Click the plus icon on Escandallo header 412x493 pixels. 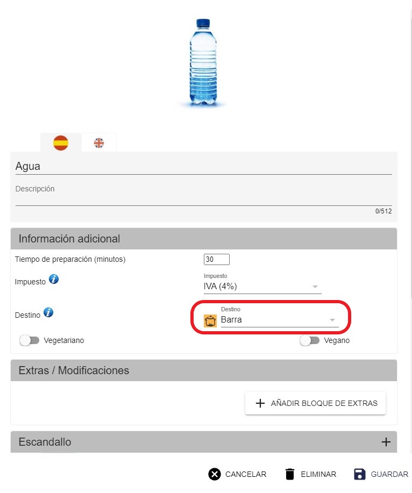386,442
